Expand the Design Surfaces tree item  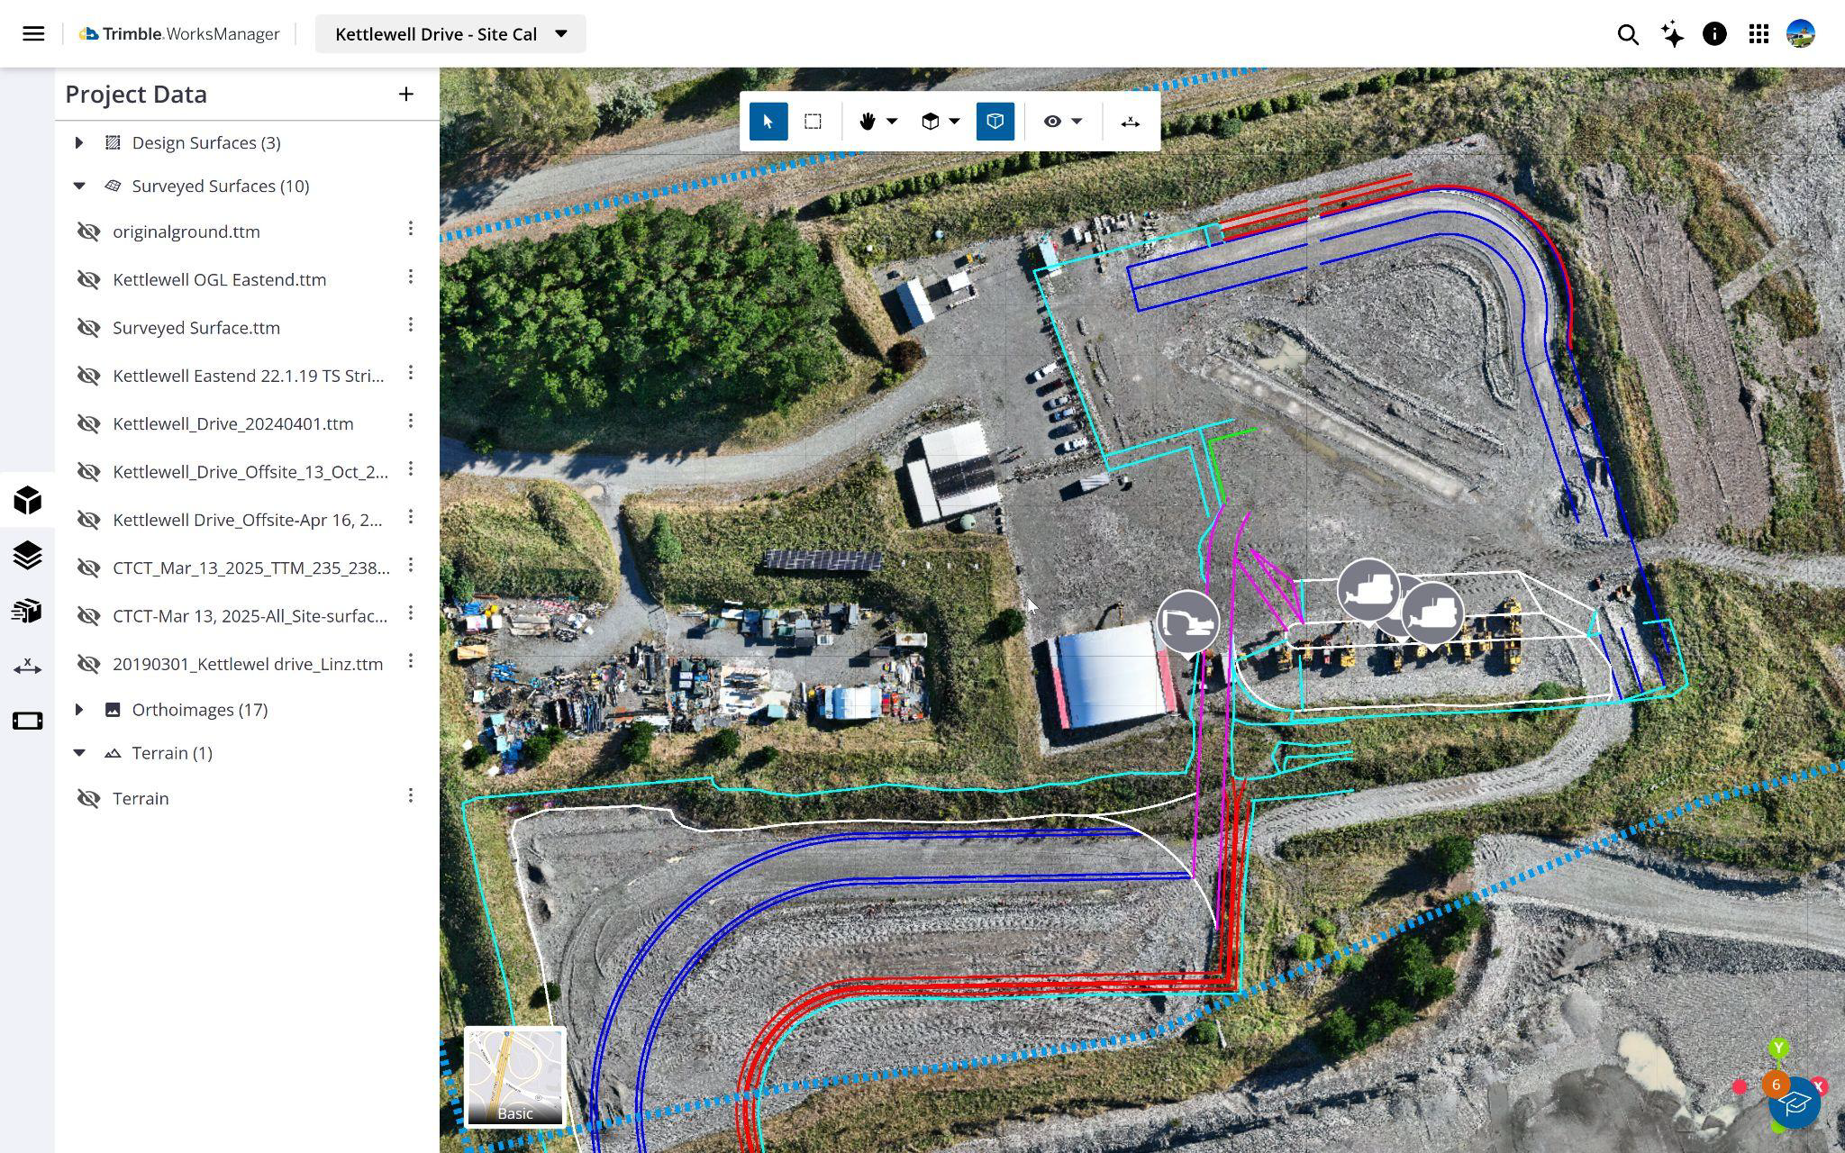click(x=79, y=142)
